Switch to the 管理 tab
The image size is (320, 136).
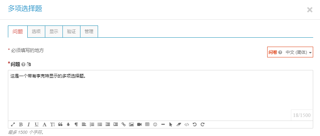[89, 32]
